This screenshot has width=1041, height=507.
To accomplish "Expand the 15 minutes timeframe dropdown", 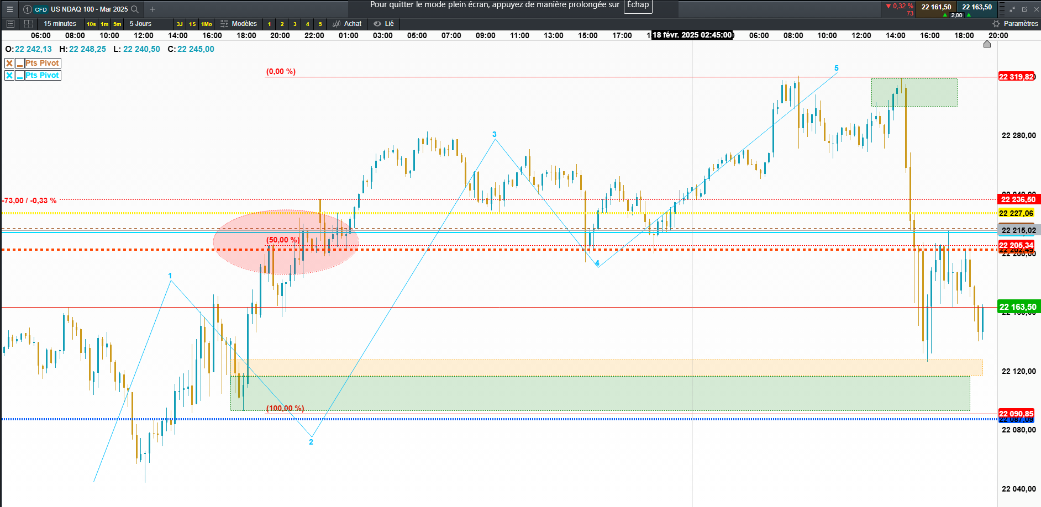I will [60, 24].
